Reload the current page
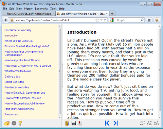The image size is (163, 129). click(105, 20)
